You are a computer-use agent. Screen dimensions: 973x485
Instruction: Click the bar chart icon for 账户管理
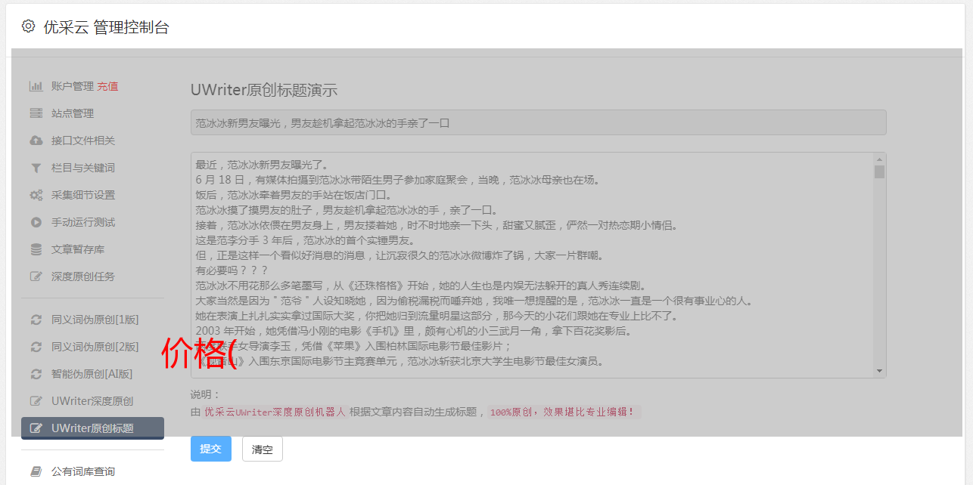point(36,86)
